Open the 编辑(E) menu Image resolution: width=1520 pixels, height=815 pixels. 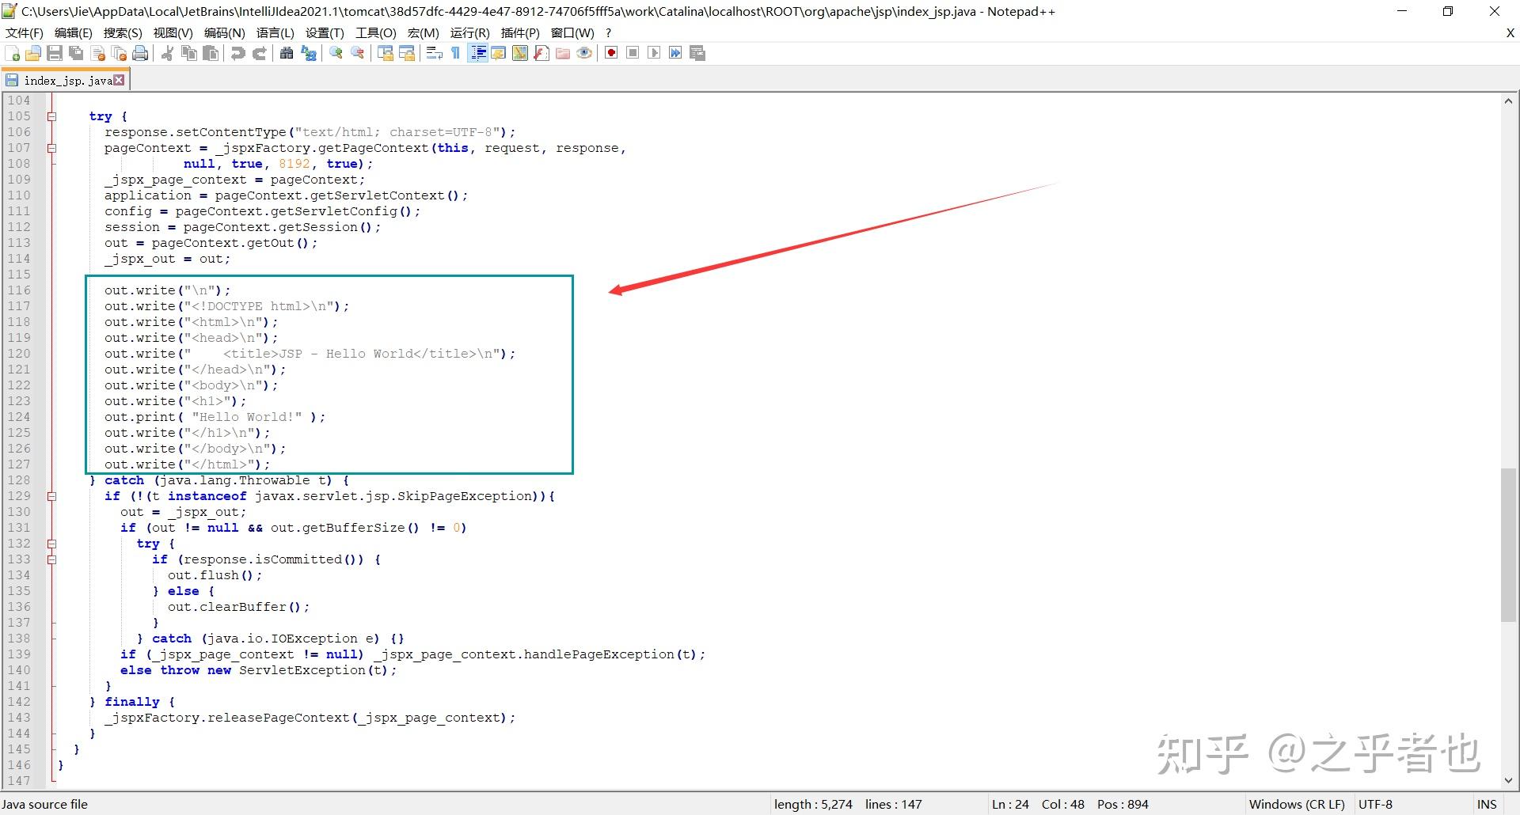tap(74, 32)
